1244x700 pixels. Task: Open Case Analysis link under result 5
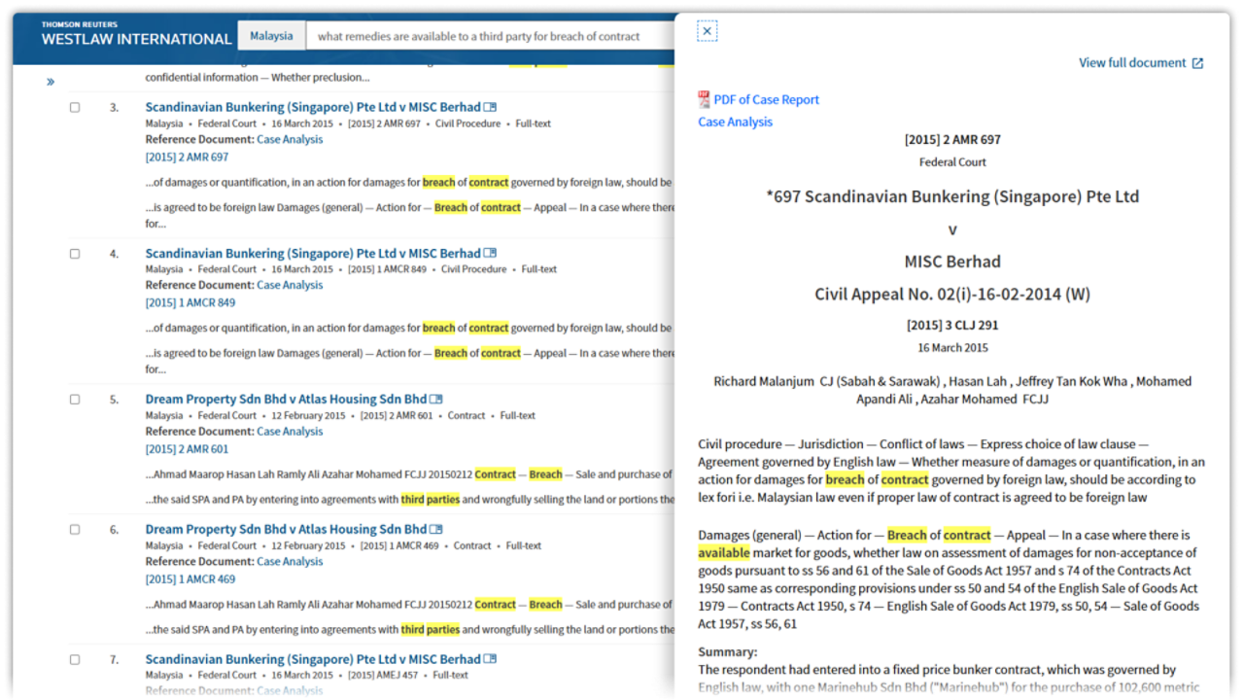point(290,431)
